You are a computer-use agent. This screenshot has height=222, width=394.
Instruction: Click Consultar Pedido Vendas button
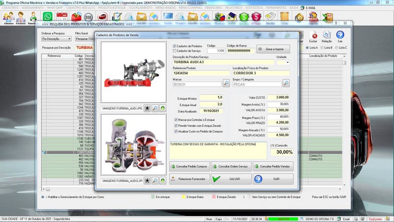[273, 166]
